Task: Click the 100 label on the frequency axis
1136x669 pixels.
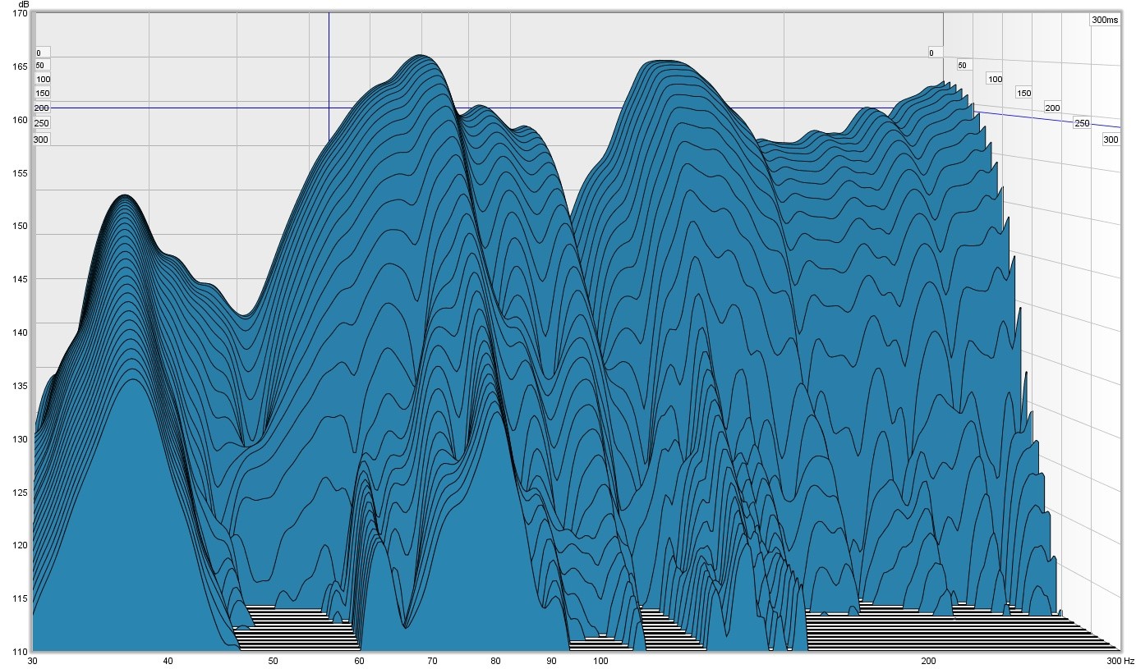Action: (x=600, y=661)
